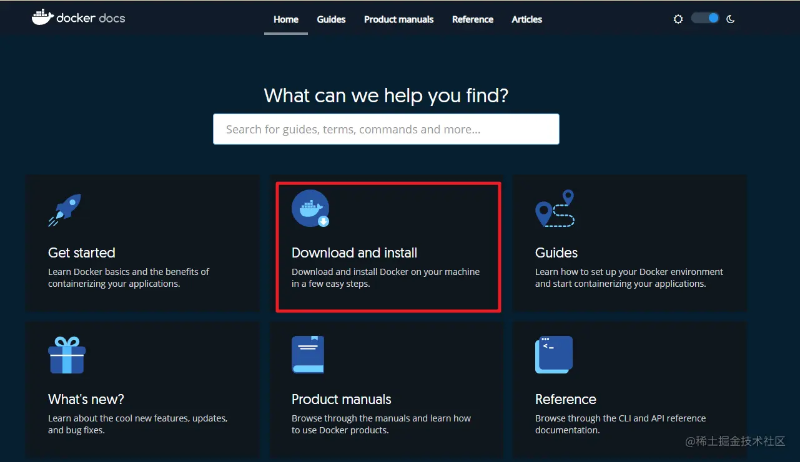
Task: Open the What's new? card title
Action: [x=86, y=399]
